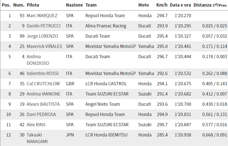Select top speed value 296.7

[162, 57]
